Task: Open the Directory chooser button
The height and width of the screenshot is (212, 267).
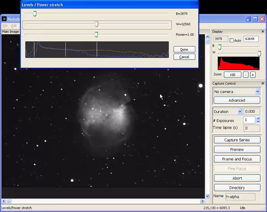Action: [237, 188]
